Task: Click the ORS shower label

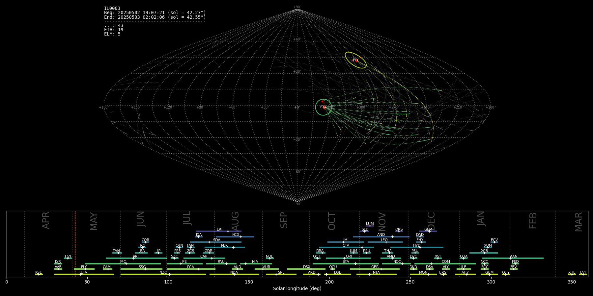Action: pyautogui.click(x=399, y=230)
